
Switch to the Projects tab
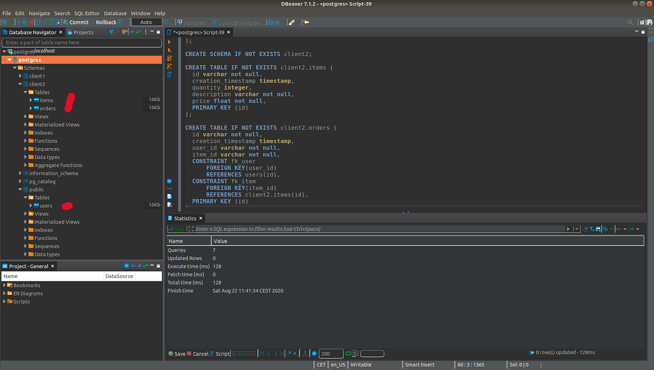83,32
